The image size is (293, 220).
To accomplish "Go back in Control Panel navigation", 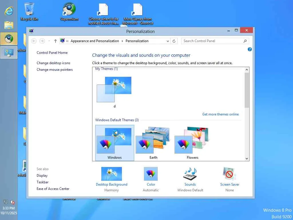I will pyautogui.click(x=34, y=41).
